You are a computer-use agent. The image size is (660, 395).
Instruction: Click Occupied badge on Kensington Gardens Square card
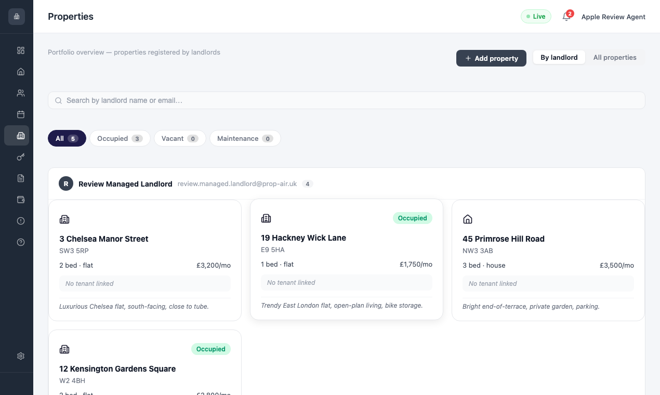click(x=211, y=349)
